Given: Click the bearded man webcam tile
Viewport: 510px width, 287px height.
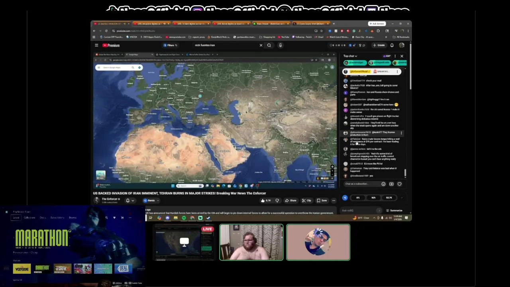Looking at the screenshot, I should pyautogui.click(x=251, y=242).
